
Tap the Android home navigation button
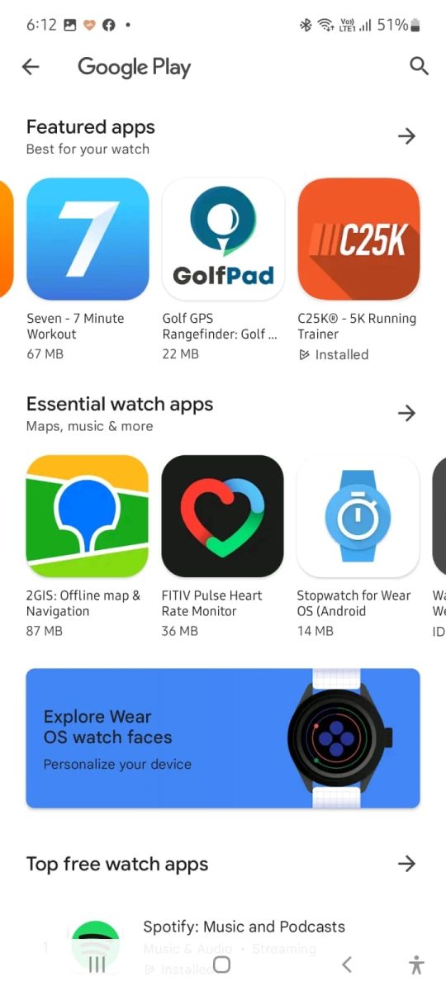pos(221,965)
